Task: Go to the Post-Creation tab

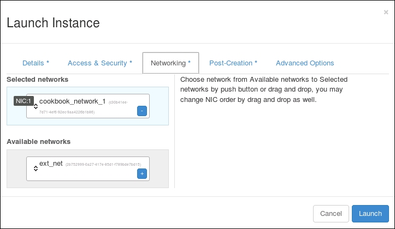Action: pyautogui.click(x=233, y=63)
